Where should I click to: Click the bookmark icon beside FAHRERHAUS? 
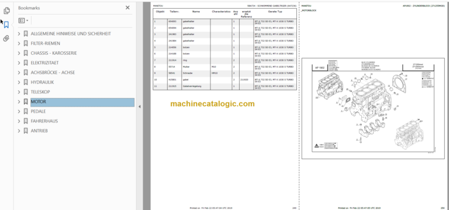26,121
